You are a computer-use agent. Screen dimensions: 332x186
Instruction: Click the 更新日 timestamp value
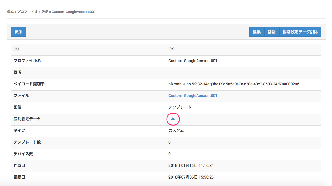191,177
